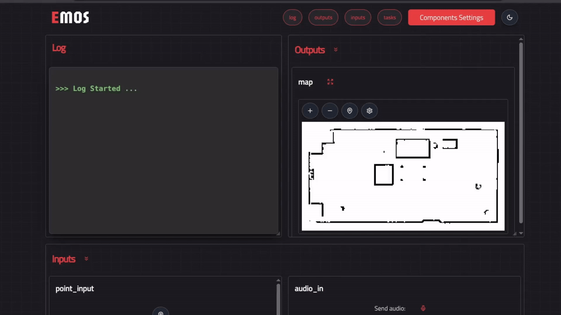Image resolution: width=561 pixels, height=315 pixels.
Task: Expand the map output to fullscreen
Action: tap(330, 82)
